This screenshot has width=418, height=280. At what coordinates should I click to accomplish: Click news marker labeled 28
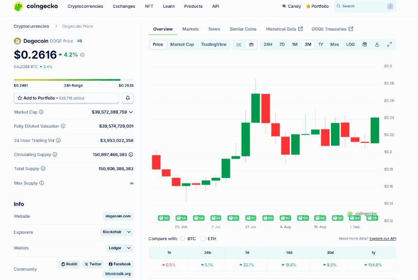point(372,218)
